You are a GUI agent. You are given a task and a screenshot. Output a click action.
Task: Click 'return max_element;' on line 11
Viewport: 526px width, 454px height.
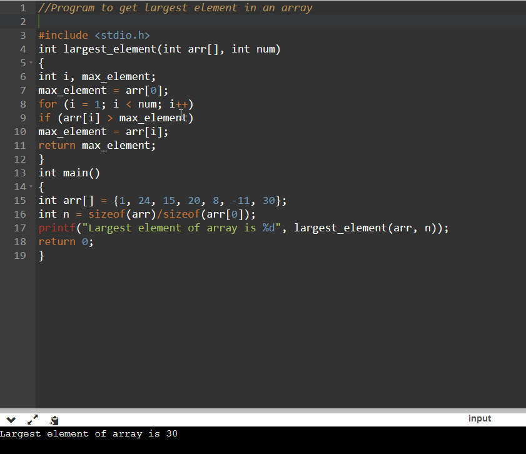click(x=97, y=145)
